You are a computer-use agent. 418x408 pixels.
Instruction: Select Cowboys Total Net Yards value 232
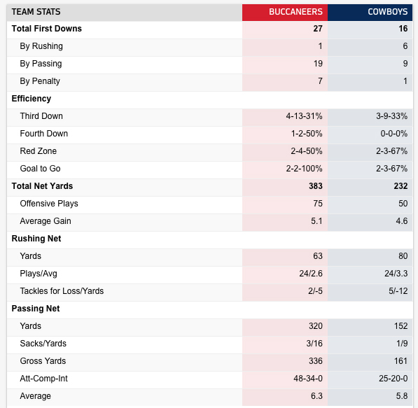pos(401,186)
